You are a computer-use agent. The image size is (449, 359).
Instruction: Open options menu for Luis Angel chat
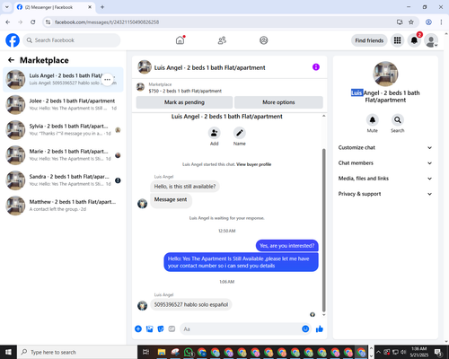pyautogui.click(x=108, y=80)
